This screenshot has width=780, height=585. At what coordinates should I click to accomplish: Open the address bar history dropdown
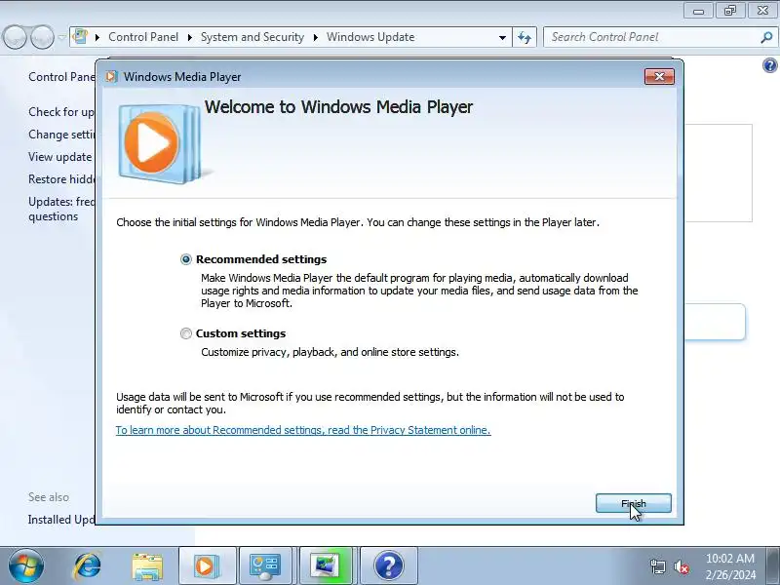pyautogui.click(x=502, y=37)
